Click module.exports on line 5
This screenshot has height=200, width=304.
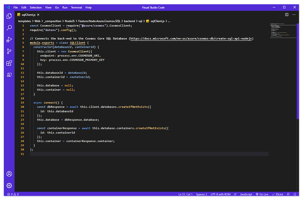42,43
